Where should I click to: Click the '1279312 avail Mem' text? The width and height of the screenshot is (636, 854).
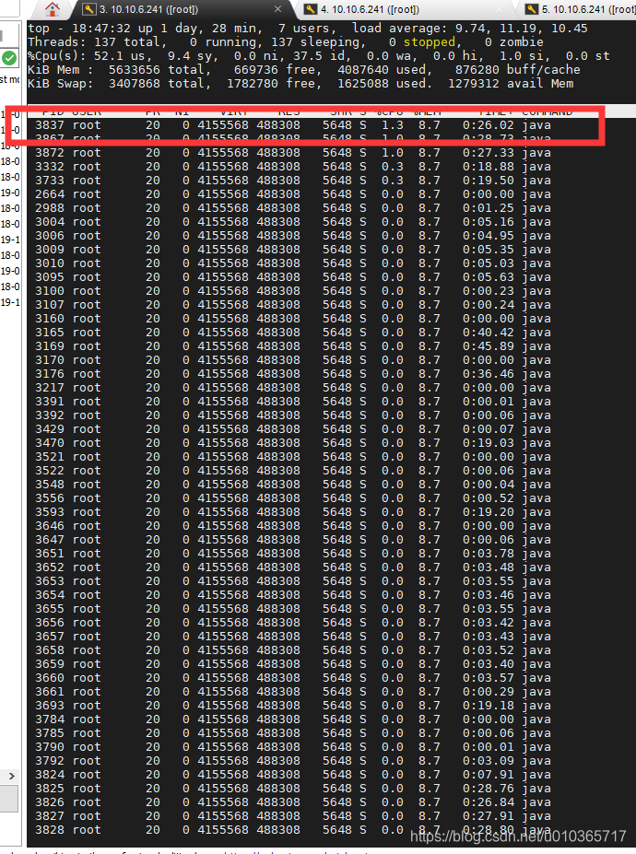511,83
